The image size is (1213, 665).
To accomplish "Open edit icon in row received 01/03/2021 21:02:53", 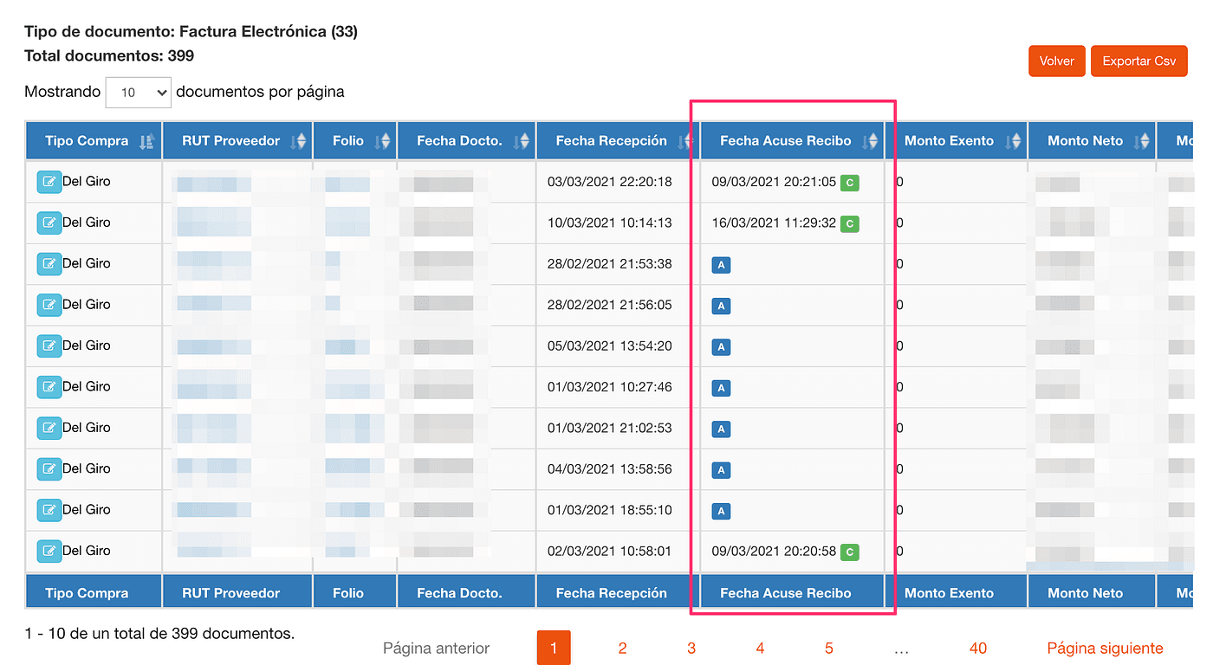I will (x=49, y=428).
